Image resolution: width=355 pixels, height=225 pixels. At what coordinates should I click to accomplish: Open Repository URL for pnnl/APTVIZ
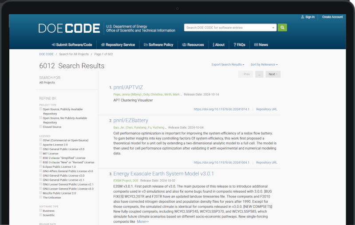click(x=267, y=109)
